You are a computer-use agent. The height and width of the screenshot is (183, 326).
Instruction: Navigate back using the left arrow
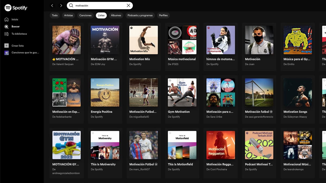(x=52, y=5)
